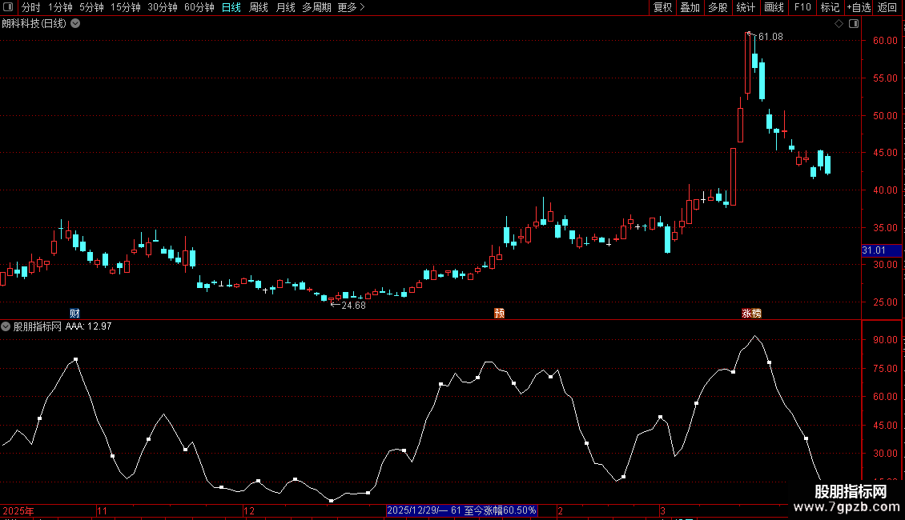Click the 股朋指标网 indicator name

(37, 326)
